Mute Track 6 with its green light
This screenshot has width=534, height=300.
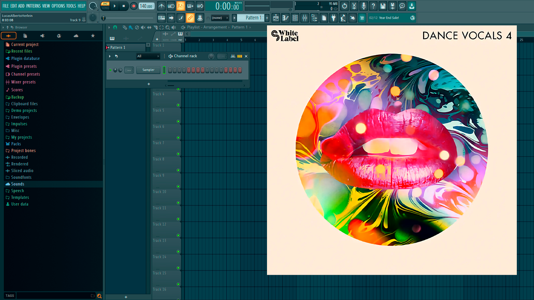click(x=178, y=137)
